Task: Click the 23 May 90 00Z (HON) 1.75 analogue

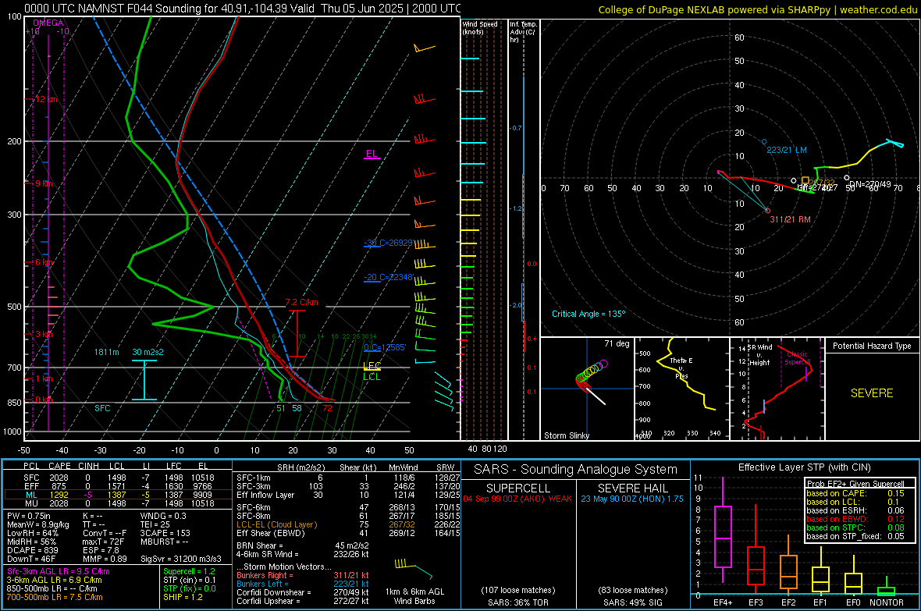Action: (x=632, y=499)
